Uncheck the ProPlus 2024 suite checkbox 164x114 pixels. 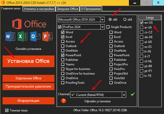59,27
